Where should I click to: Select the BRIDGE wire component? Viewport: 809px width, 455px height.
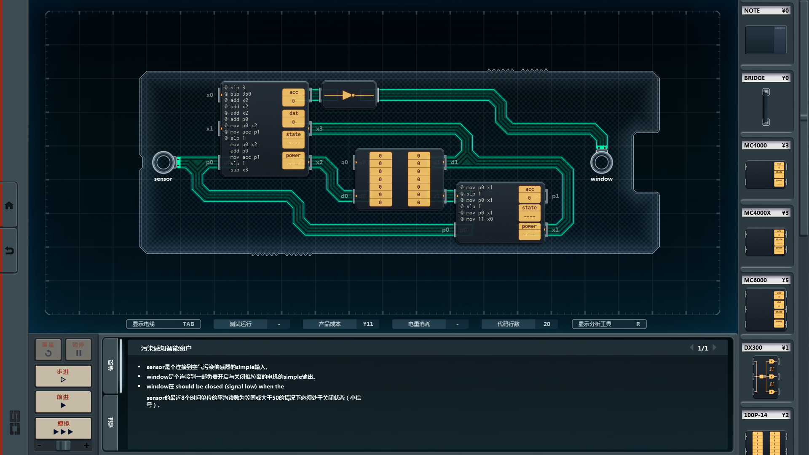pyautogui.click(x=766, y=107)
